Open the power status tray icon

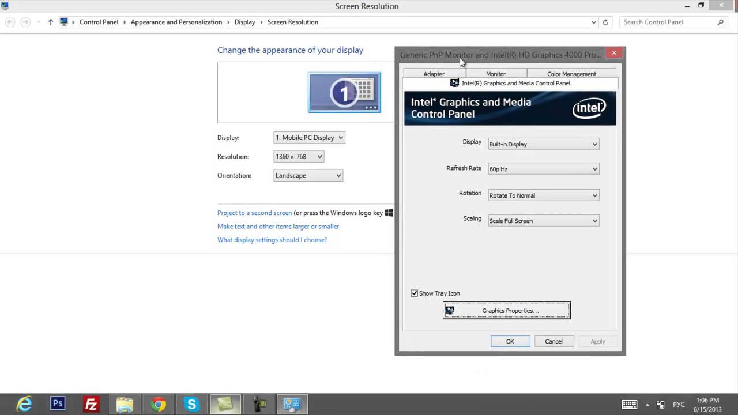[661, 405]
